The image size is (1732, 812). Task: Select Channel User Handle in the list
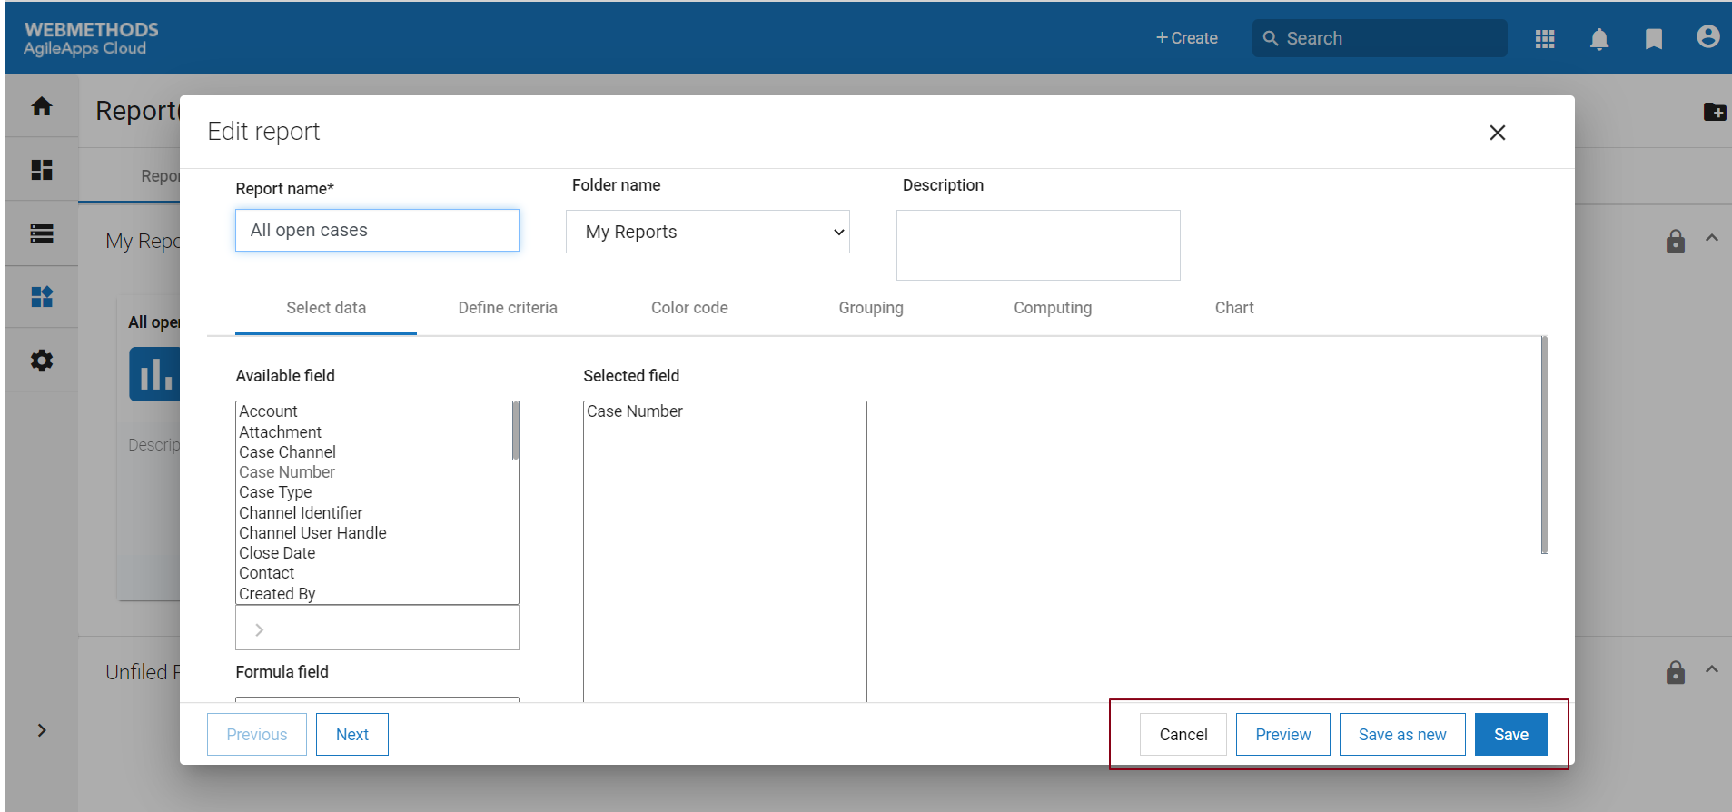pos(374,533)
